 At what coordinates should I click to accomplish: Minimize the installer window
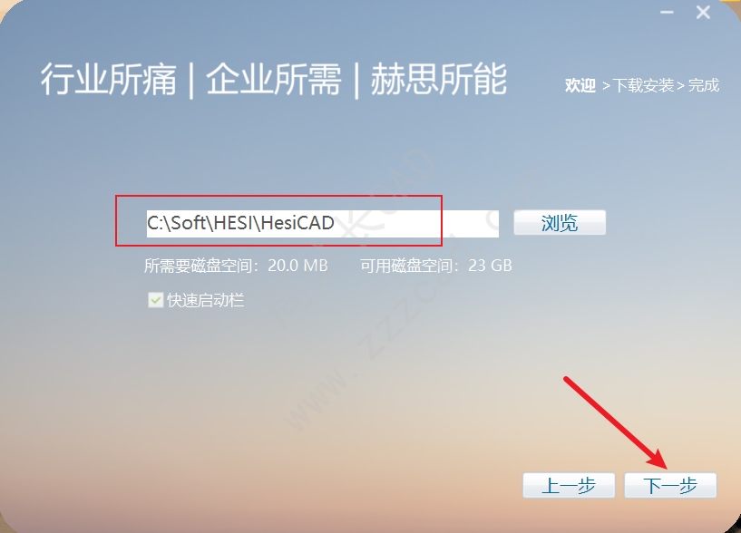coord(667,13)
